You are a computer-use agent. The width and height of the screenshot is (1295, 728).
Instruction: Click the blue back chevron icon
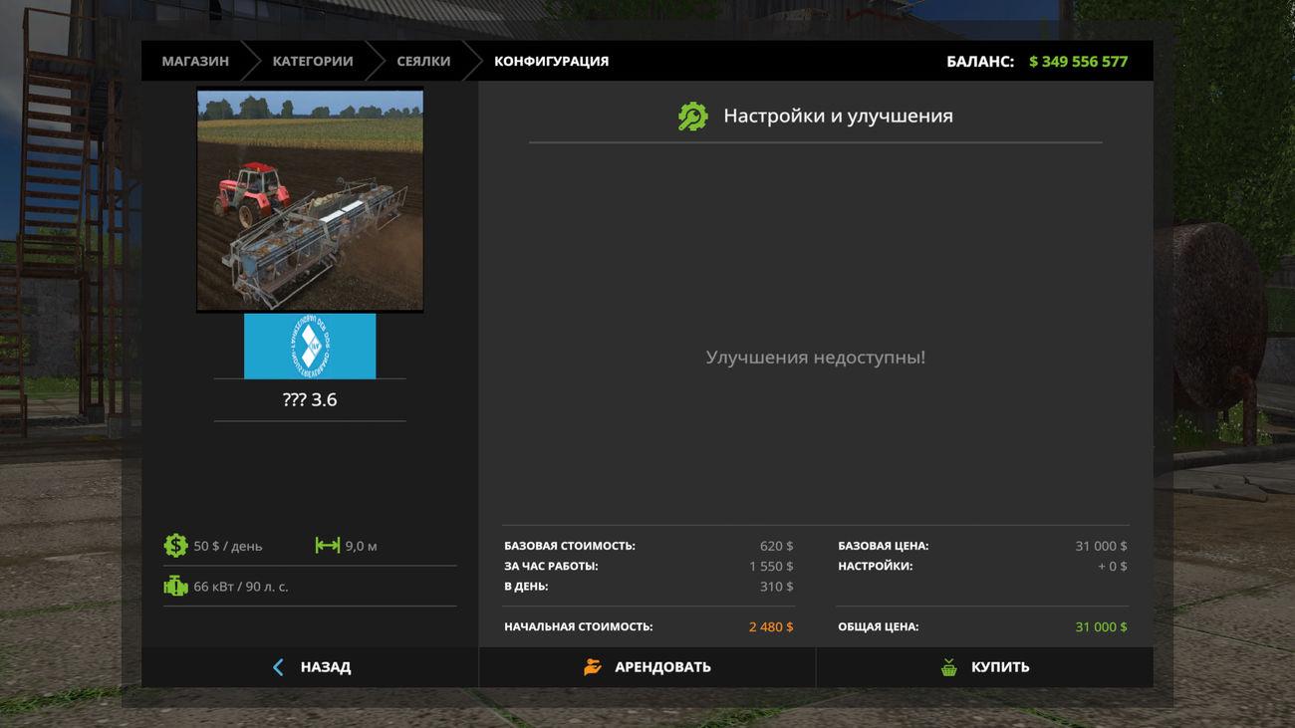(278, 667)
